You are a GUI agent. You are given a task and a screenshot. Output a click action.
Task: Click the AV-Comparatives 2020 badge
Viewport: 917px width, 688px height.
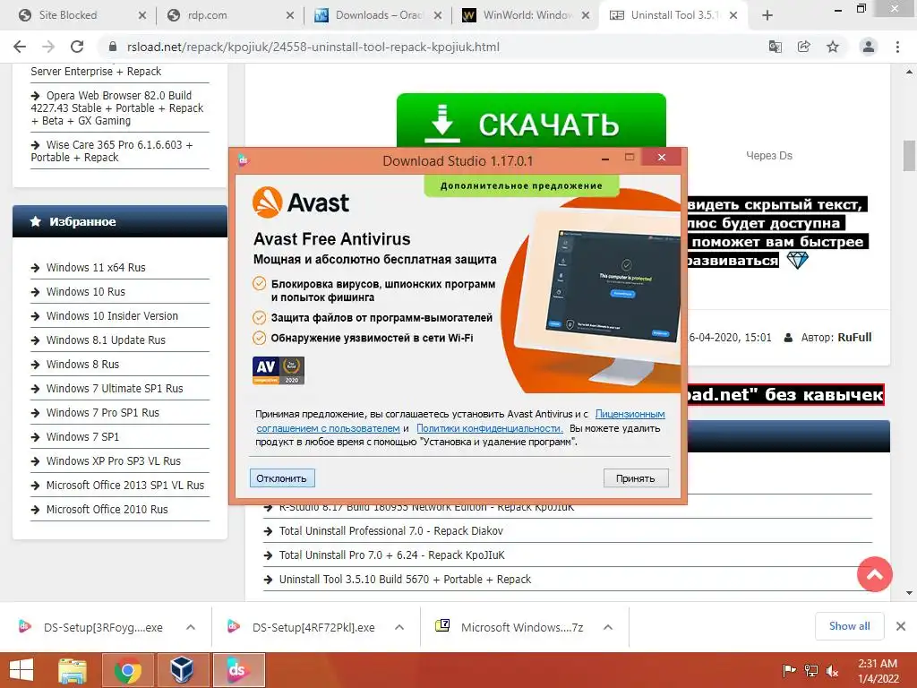[x=279, y=370]
